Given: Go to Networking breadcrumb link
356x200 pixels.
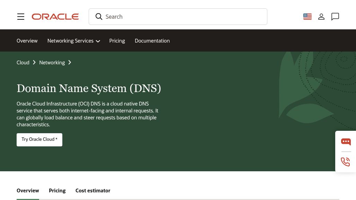Looking at the screenshot, I should [52, 63].
